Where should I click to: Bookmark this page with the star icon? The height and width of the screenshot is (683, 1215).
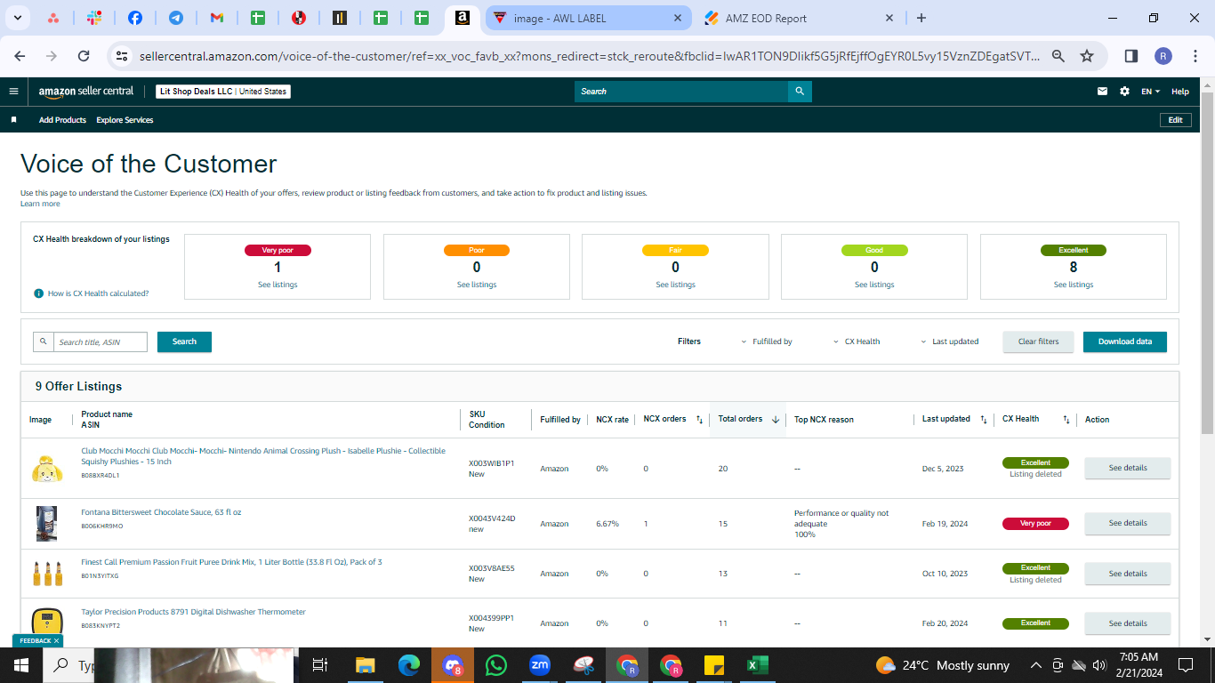[1087, 56]
